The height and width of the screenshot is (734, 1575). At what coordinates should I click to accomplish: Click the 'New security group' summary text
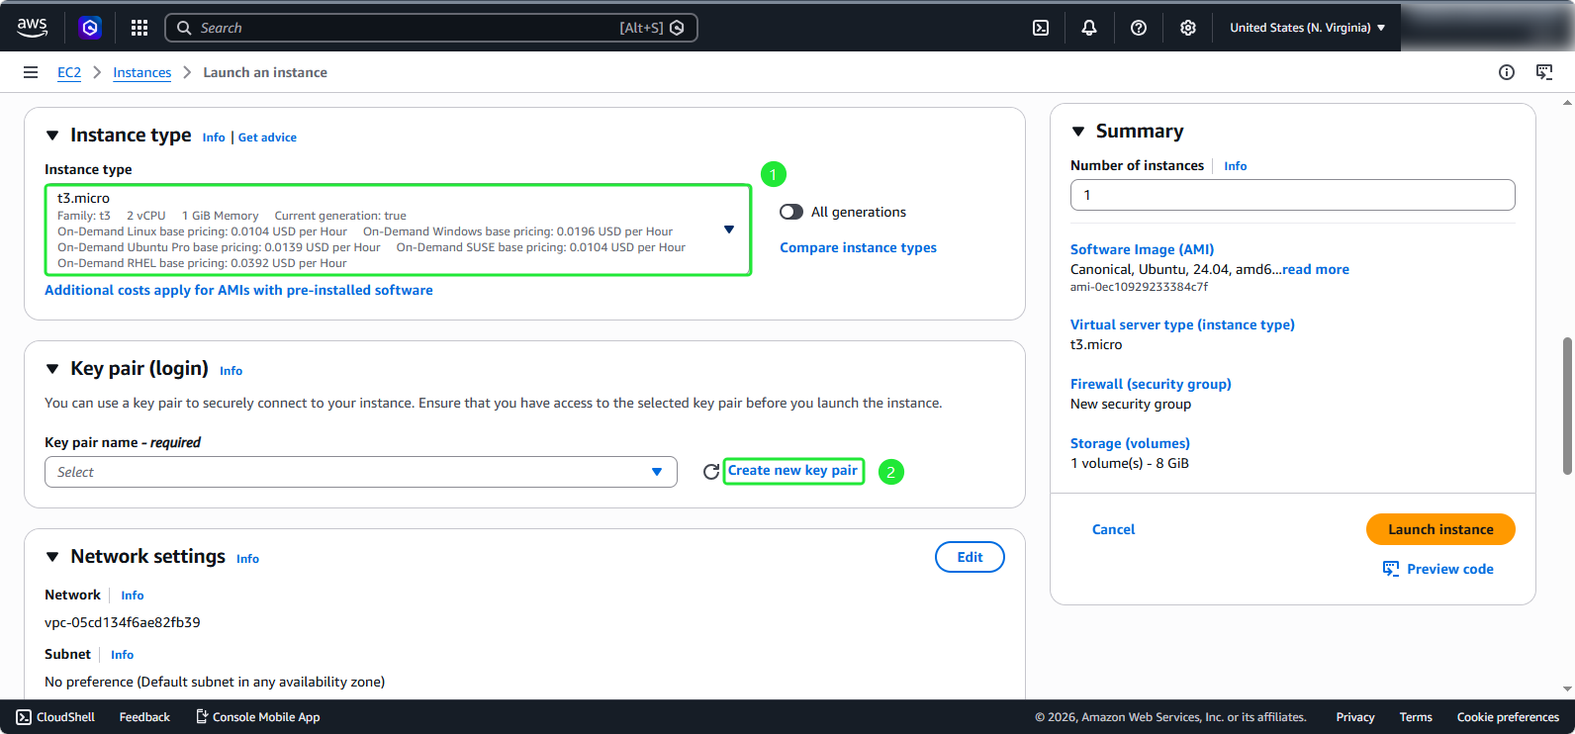point(1131,404)
